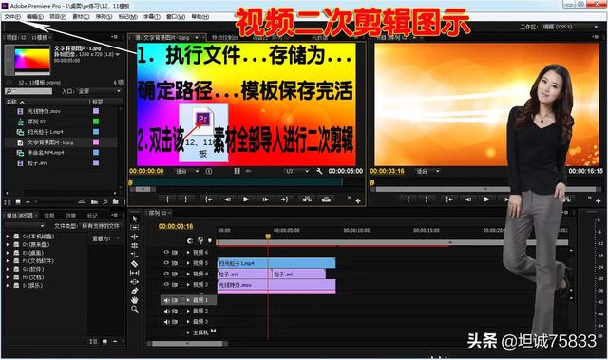The image size is (608, 360).
Task: Select the Slide tool
Action: click(135, 282)
